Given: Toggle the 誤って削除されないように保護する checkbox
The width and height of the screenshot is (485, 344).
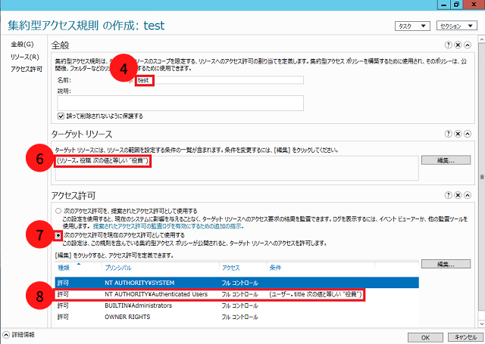Looking at the screenshot, I should pos(61,116).
